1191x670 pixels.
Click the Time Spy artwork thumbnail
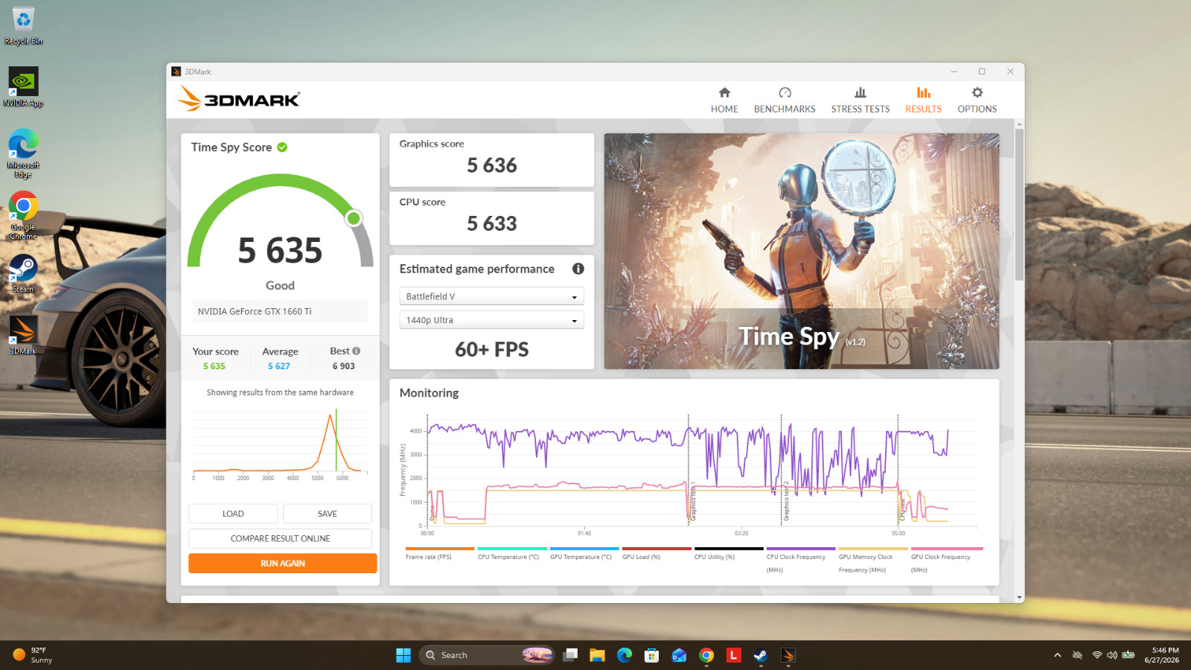coord(802,251)
